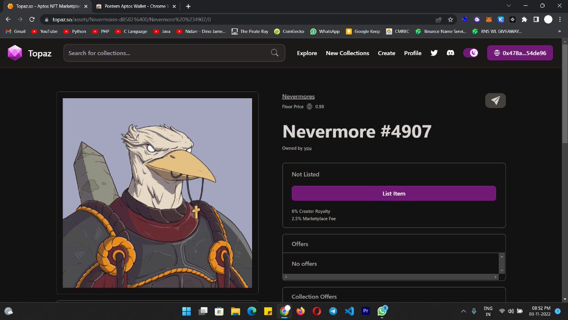
Task: Open Telegram from taskbar
Action: pyautogui.click(x=333, y=311)
